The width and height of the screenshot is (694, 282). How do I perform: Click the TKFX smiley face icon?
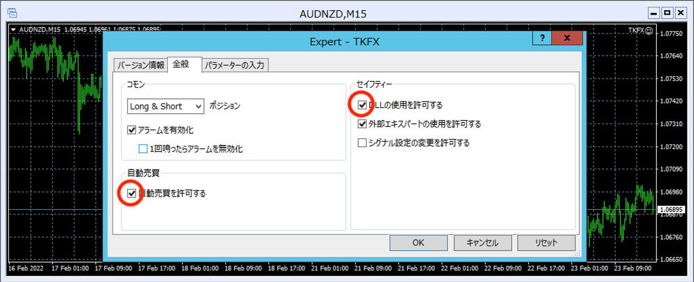coord(649,30)
